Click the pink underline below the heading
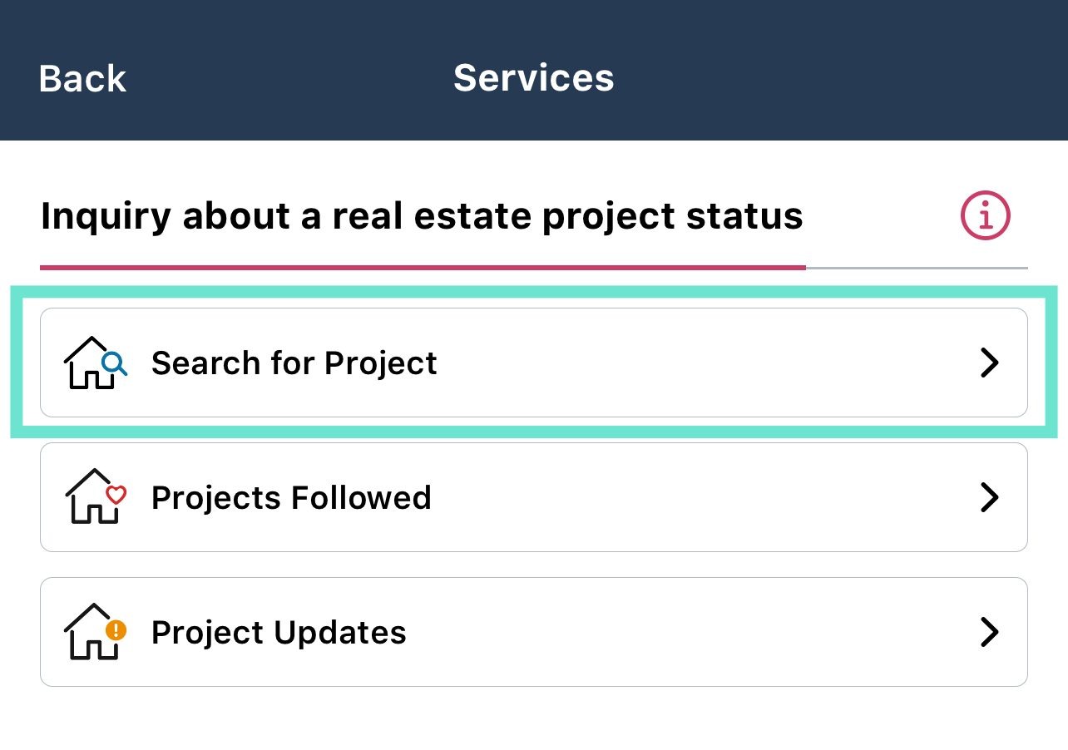Screen dimensions: 1068x750 pos(423,268)
